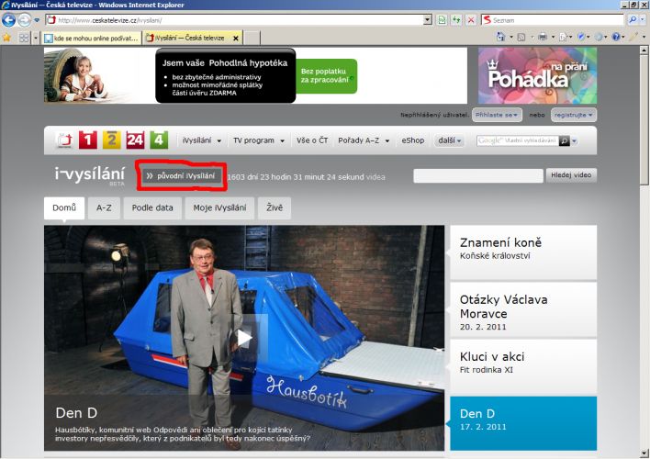Screen dimensions: 650x459
Task: Select the 'Podle data' tab
Action: tap(152, 207)
